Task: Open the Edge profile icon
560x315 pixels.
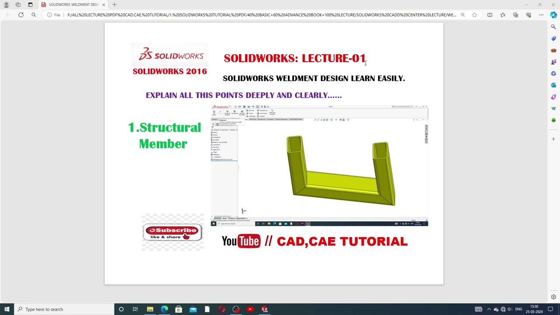Action: [6, 5]
